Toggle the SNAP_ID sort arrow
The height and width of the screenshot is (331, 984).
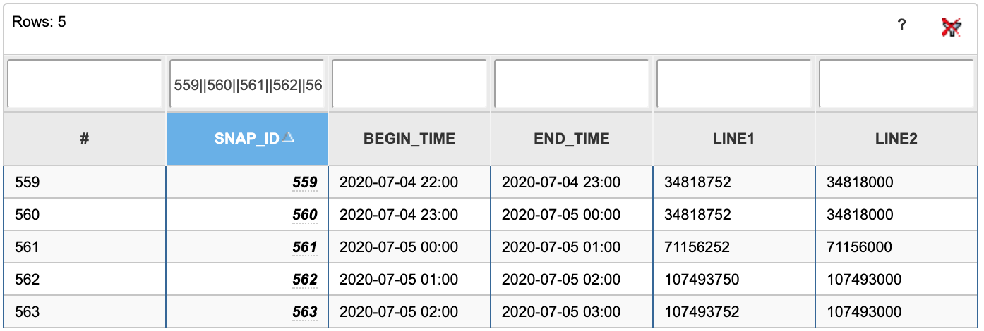coord(287,139)
